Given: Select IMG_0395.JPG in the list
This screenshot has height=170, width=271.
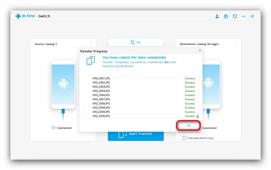Looking at the screenshot, I should coord(101,116).
